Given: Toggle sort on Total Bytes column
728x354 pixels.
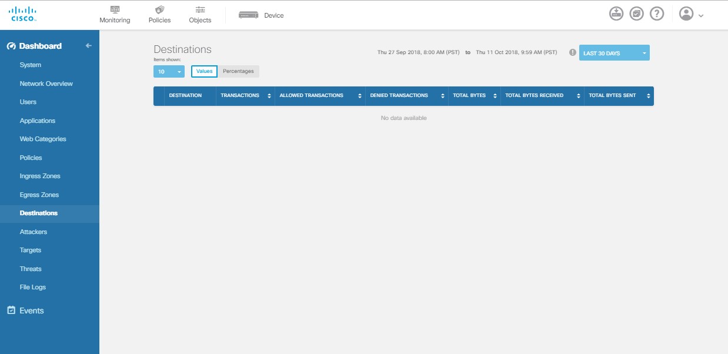Looking at the screenshot, I should (x=494, y=96).
